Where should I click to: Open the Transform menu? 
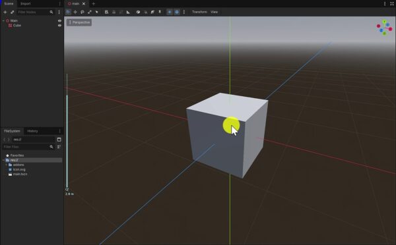point(199,12)
